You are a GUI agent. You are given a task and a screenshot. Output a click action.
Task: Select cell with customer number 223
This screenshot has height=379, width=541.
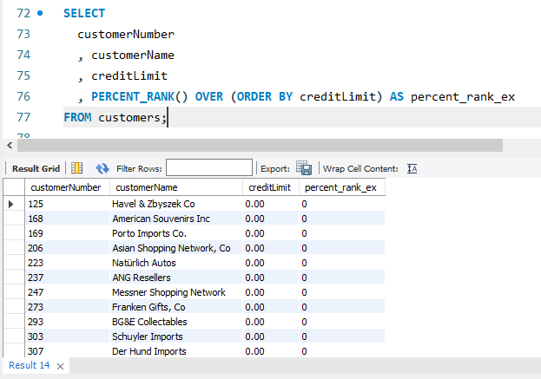click(x=67, y=263)
